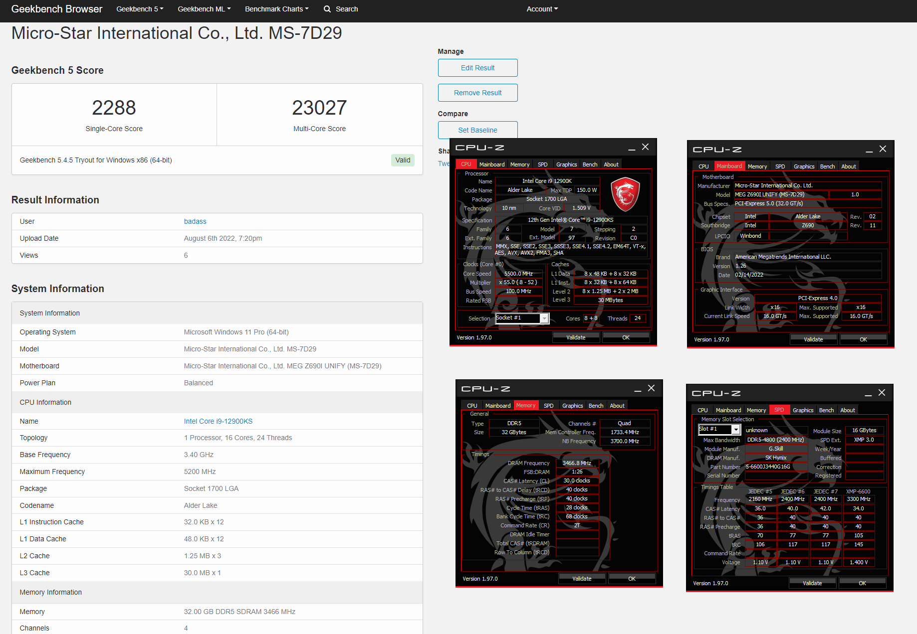Click the XMP-6600 column header
Image resolution: width=917 pixels, height=634 pixels.
858,491
